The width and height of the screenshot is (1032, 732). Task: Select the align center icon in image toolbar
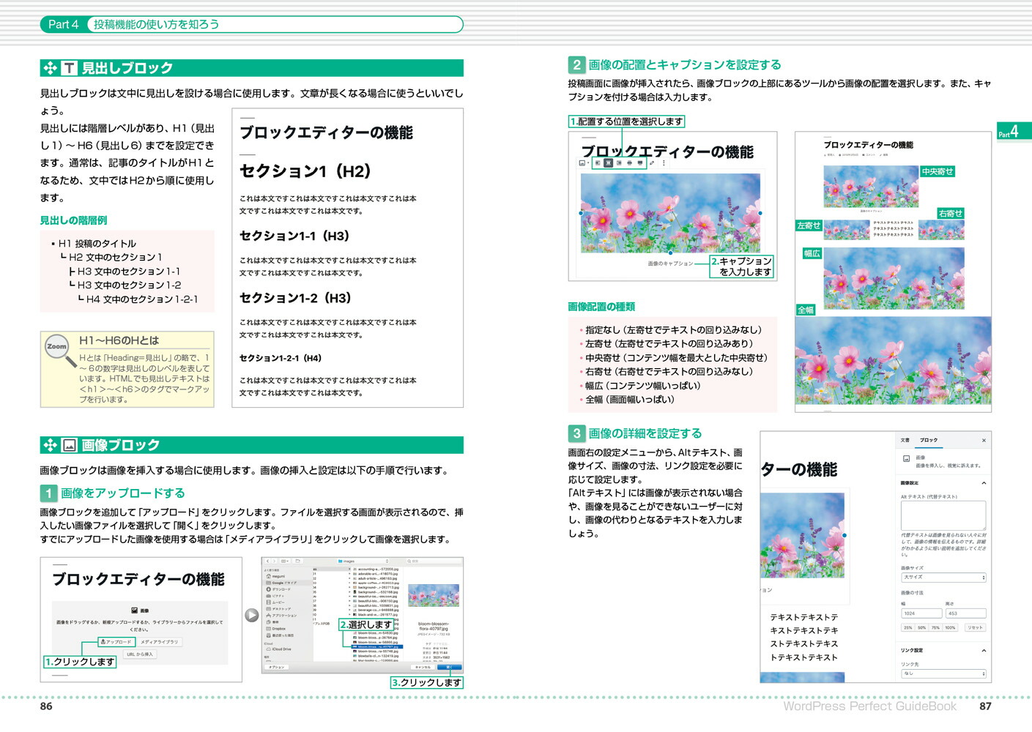pyautogui.click(x=608, y=163)
